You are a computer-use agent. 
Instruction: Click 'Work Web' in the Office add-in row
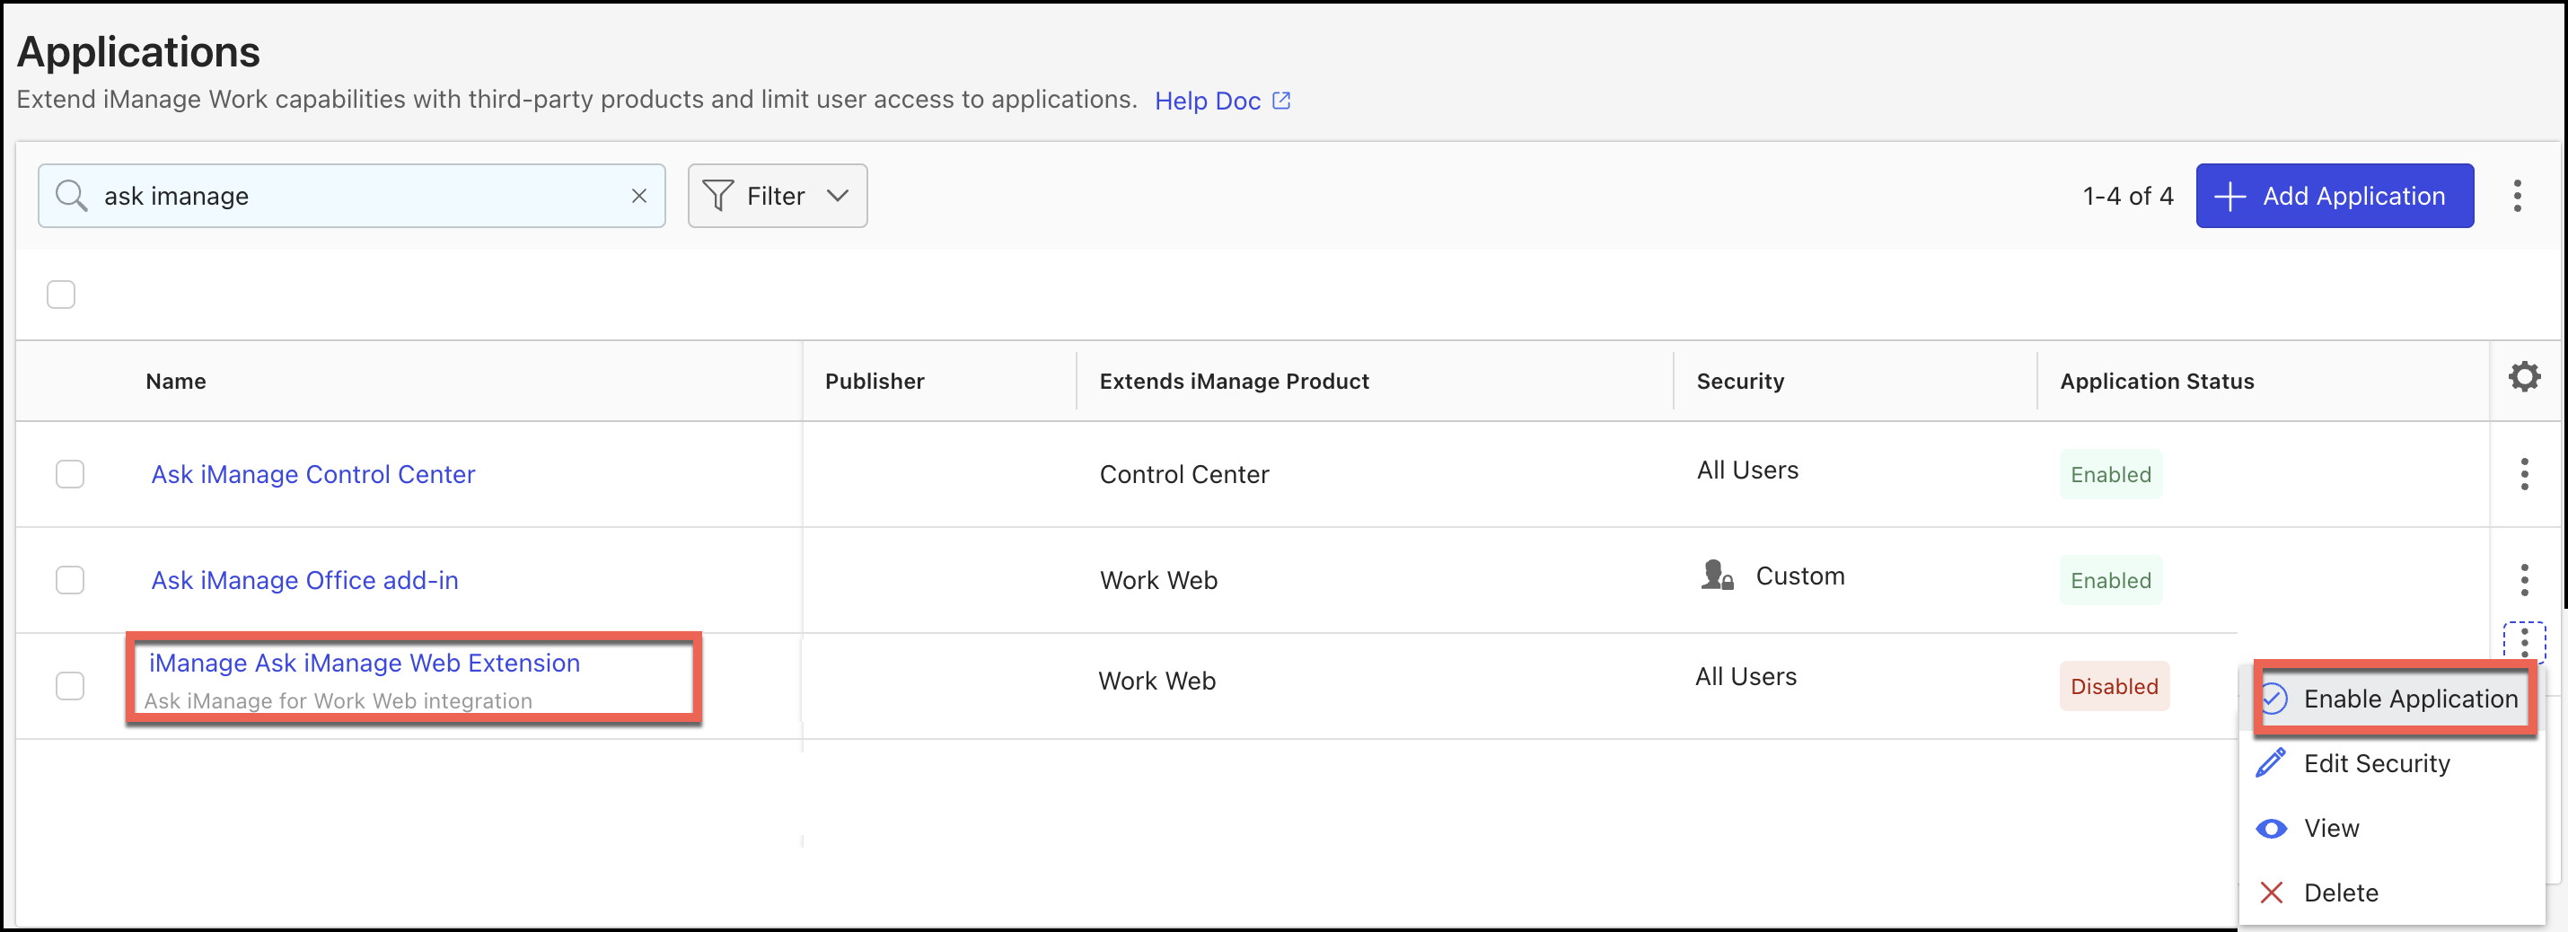(x=1158, y=580)
